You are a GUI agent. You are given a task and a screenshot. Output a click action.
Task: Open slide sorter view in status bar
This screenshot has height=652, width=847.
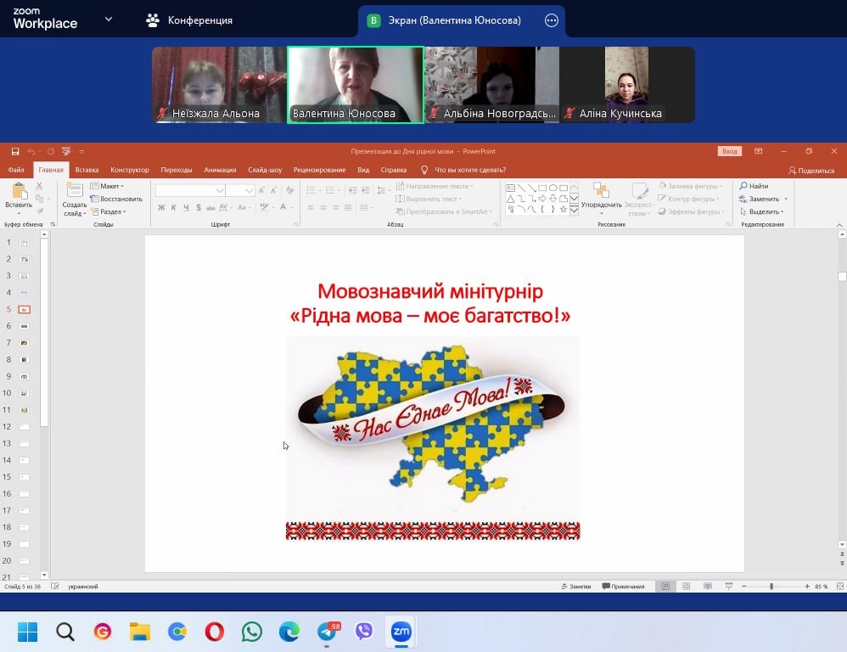coord(686,586)
